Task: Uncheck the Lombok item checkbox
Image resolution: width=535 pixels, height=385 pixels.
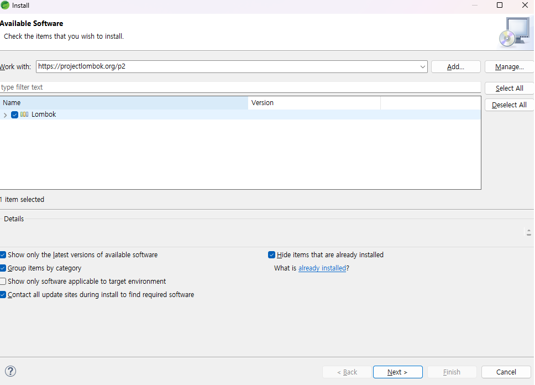Action: tap(14, 115)
